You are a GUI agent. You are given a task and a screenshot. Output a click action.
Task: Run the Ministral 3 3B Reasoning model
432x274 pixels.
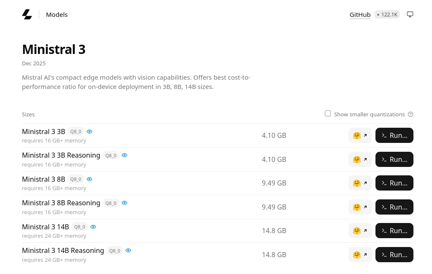coord(394,159)
